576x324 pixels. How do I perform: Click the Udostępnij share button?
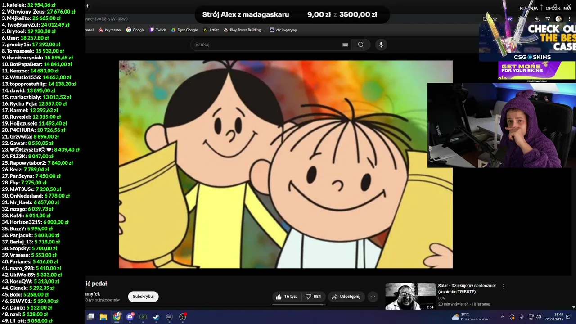346,297
